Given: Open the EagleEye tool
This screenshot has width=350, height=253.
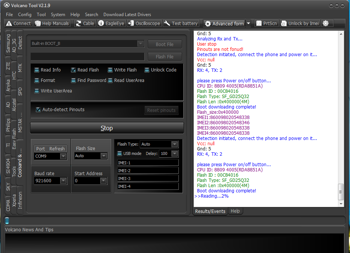Looking at the screenshot, I should click(111, 24).
